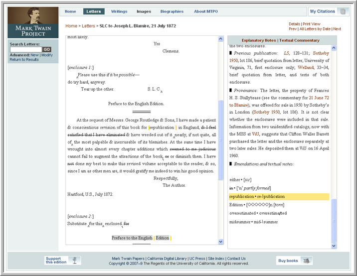Click Return to Results link

click(24, 60)
